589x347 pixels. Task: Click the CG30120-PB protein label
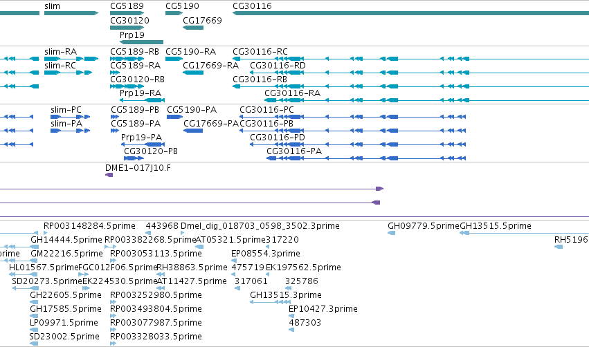151,151
